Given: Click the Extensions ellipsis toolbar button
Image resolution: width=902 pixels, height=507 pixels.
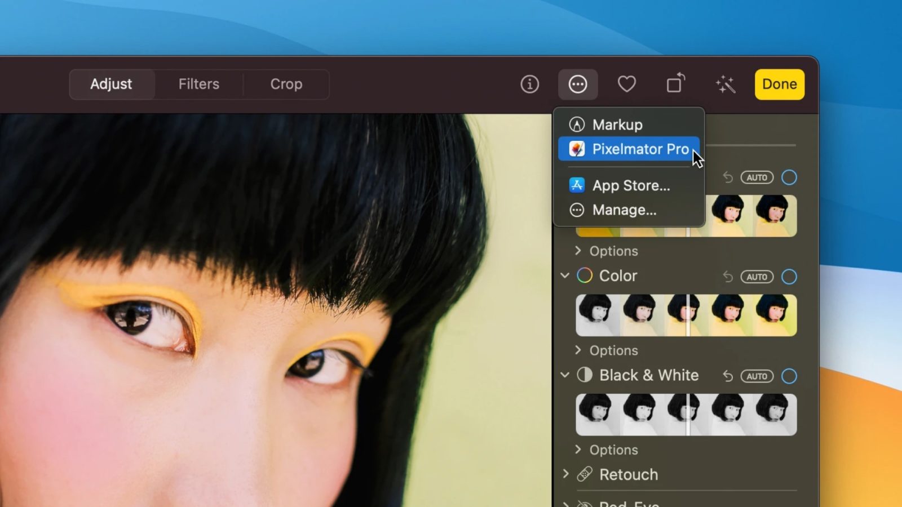Looking at the screenshot, I should (x=578, y=84).
